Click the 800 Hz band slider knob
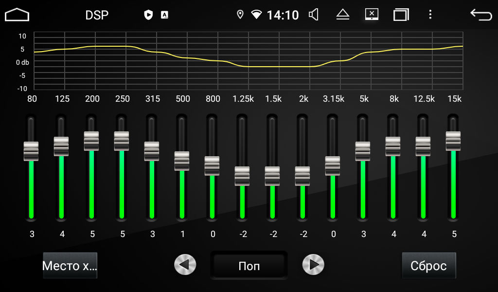 212,166
